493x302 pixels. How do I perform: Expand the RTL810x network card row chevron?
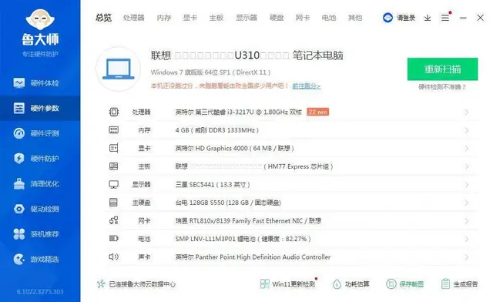(x=467, y=221)
